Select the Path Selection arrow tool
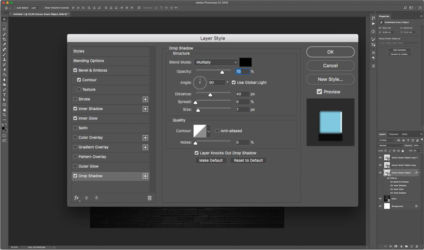The image size is (424, 250). 5,100
